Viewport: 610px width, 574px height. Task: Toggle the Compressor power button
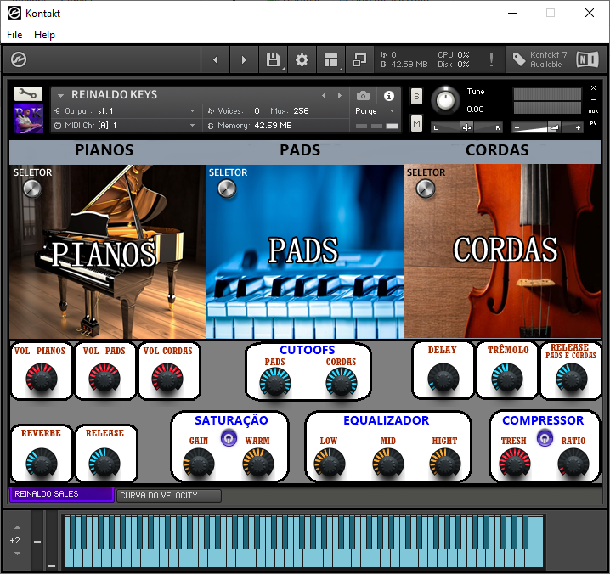tap(545, 438)
